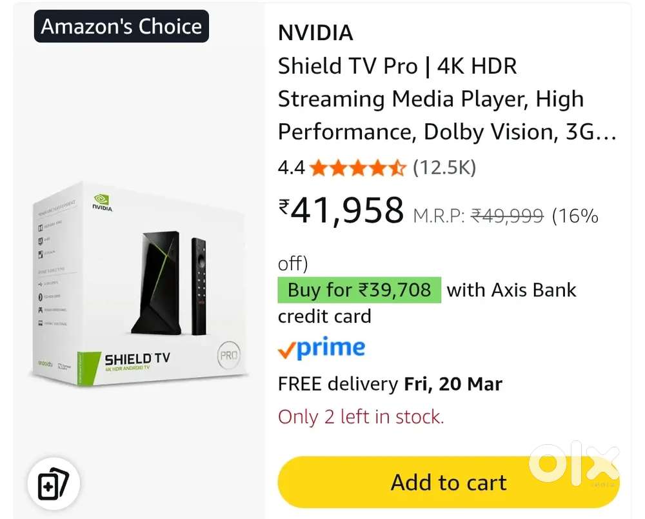The height and width of the screenshot is (519, 645).
Task: Click the NVIDIA logo on the box
Action: click(x=103, y=202)
